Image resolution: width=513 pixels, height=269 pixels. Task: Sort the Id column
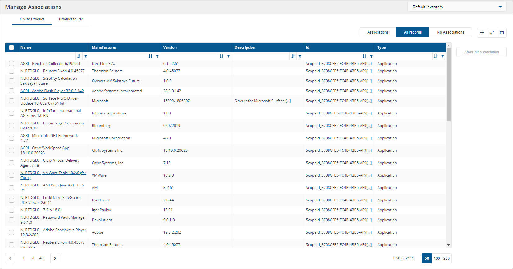365,56
